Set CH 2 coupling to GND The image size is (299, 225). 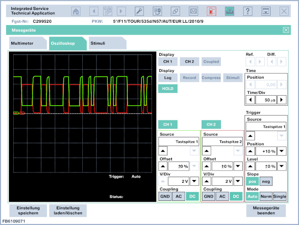click(x=209, y=197)
